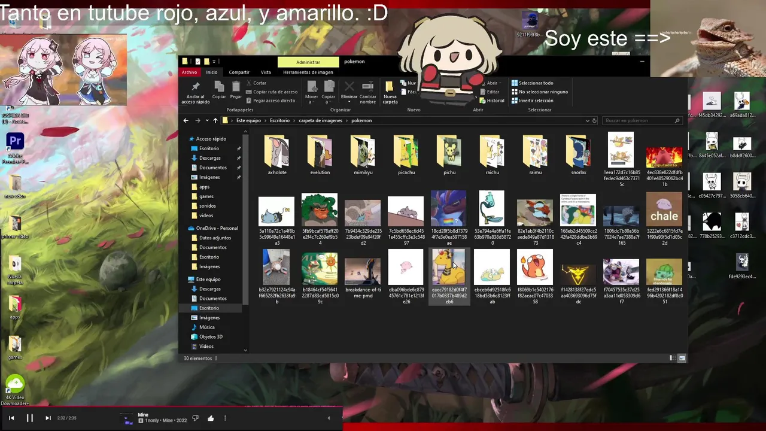Select Datos adjuntos under OneDrive
Image resolution: width=766 pixels, height=431 pixels.
[x=215, y=238]
